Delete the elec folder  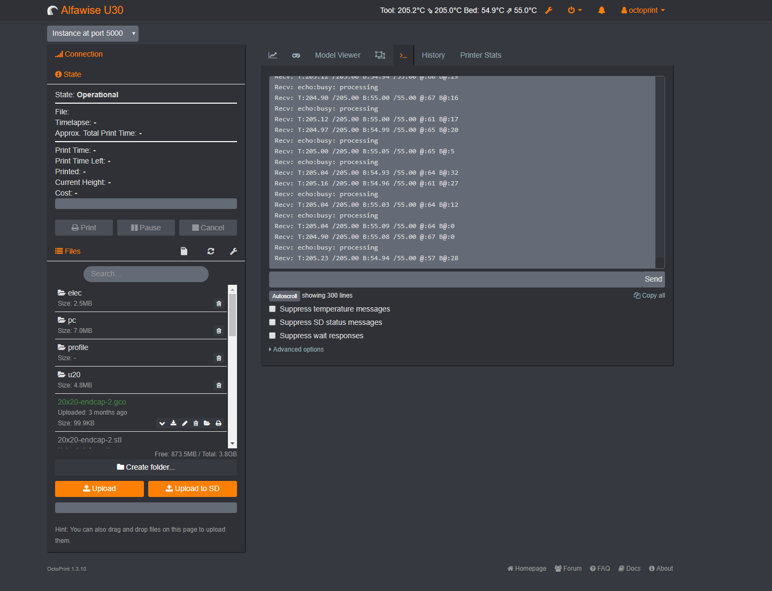click(219, 304)
